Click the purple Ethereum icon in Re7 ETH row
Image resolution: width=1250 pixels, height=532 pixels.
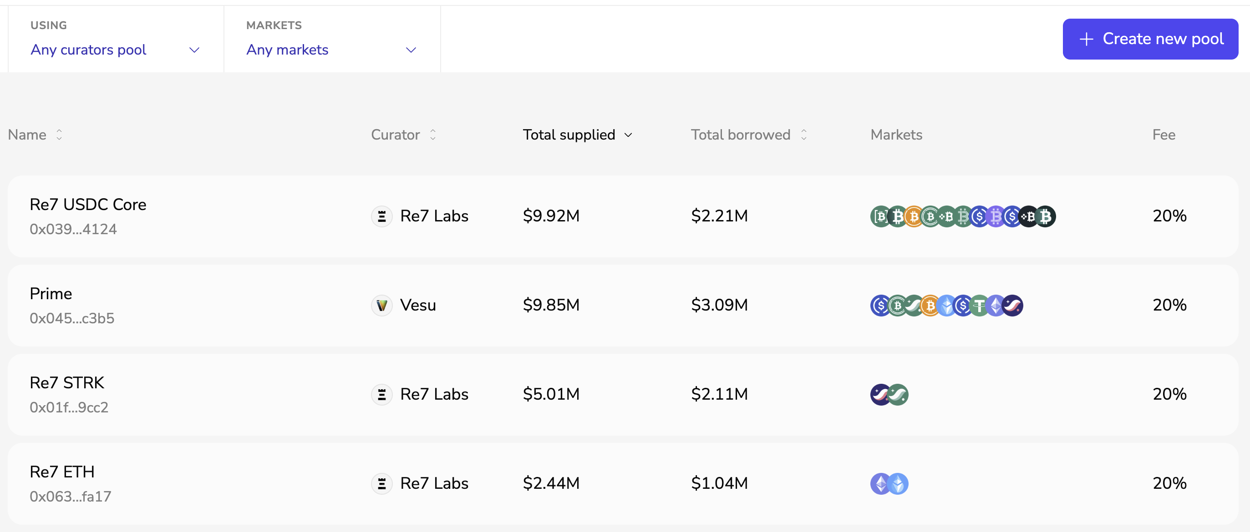click(879, 483)
